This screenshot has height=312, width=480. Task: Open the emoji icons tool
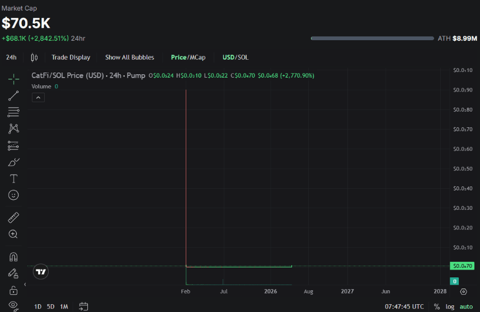13,195
